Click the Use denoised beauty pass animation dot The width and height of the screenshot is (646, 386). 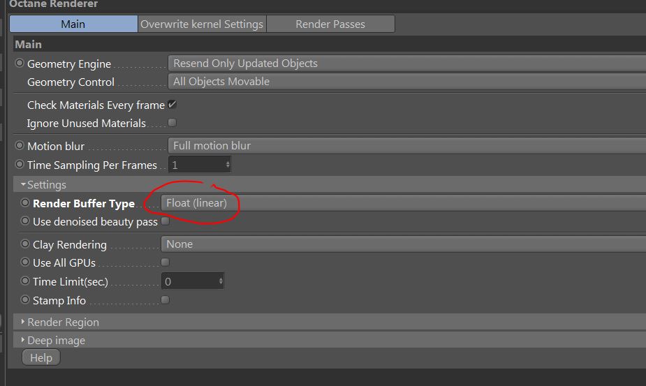[x=25, y=221]
